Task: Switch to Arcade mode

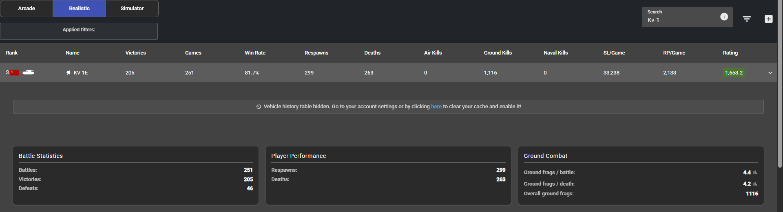Action: [27, 9]
